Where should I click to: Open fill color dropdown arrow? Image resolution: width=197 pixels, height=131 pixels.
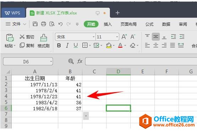click(114, 46)
